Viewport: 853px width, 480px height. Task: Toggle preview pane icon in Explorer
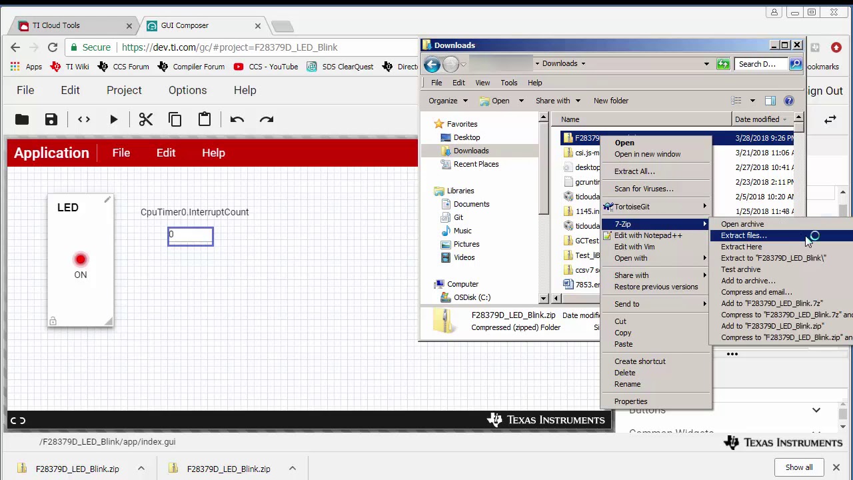(x=770, y=101)
